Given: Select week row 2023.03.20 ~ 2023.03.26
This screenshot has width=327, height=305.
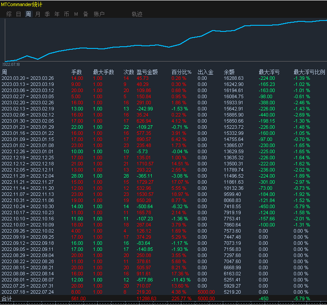Looking at the screenshot, I should click(x=163, y=78).
